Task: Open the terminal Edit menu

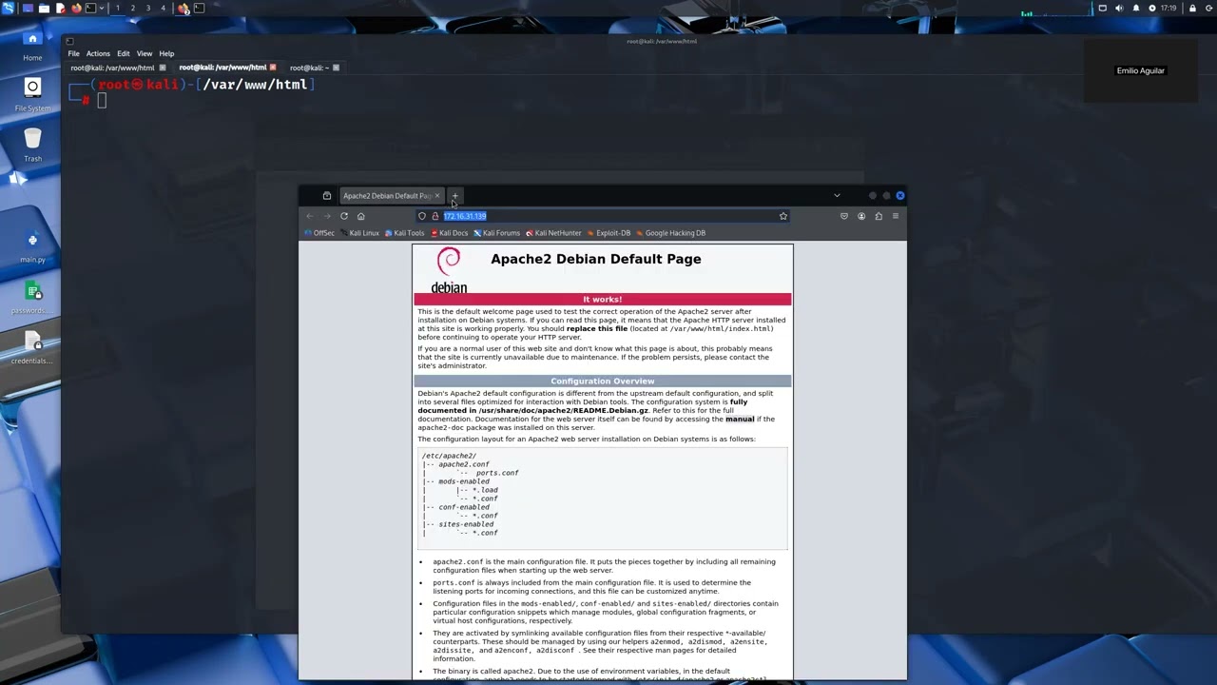Action: coord(124,53)
